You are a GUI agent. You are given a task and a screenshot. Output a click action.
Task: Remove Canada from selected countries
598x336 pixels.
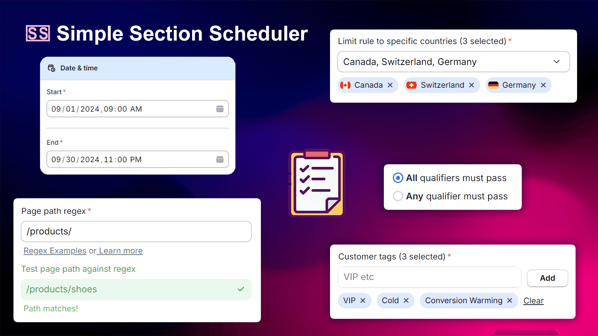coord(390,85)
